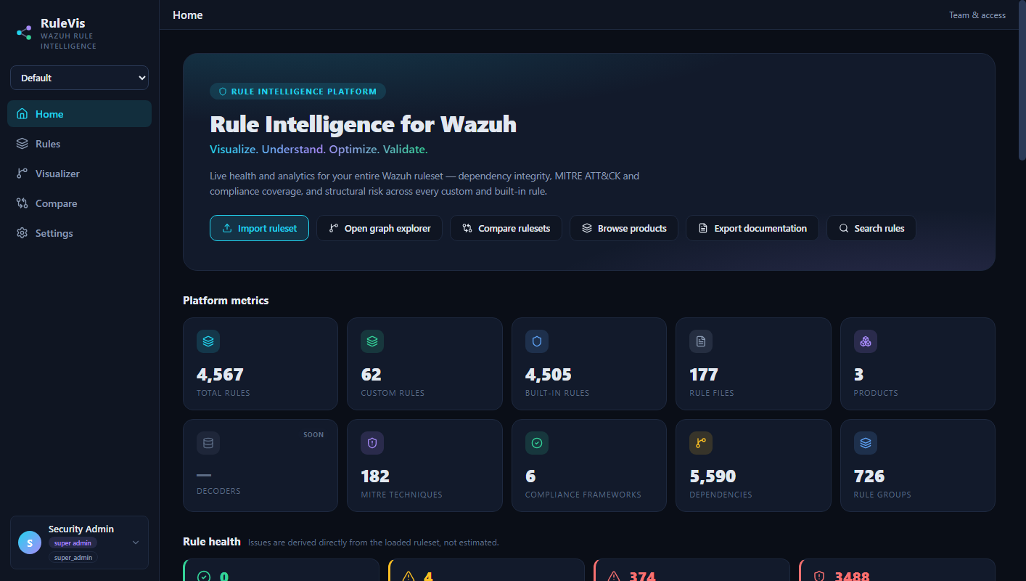Screen dimensions: 1026x581
Task: Click the Decoders database icon
Action: click(208, 443)
